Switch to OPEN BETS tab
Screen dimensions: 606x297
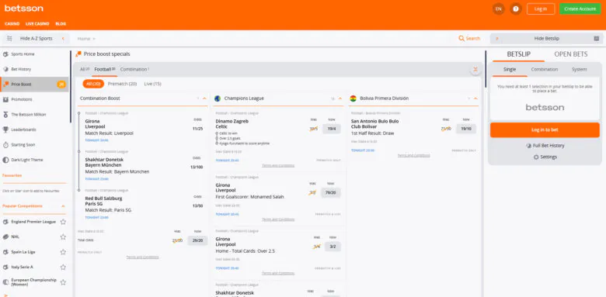coord(571,54)
